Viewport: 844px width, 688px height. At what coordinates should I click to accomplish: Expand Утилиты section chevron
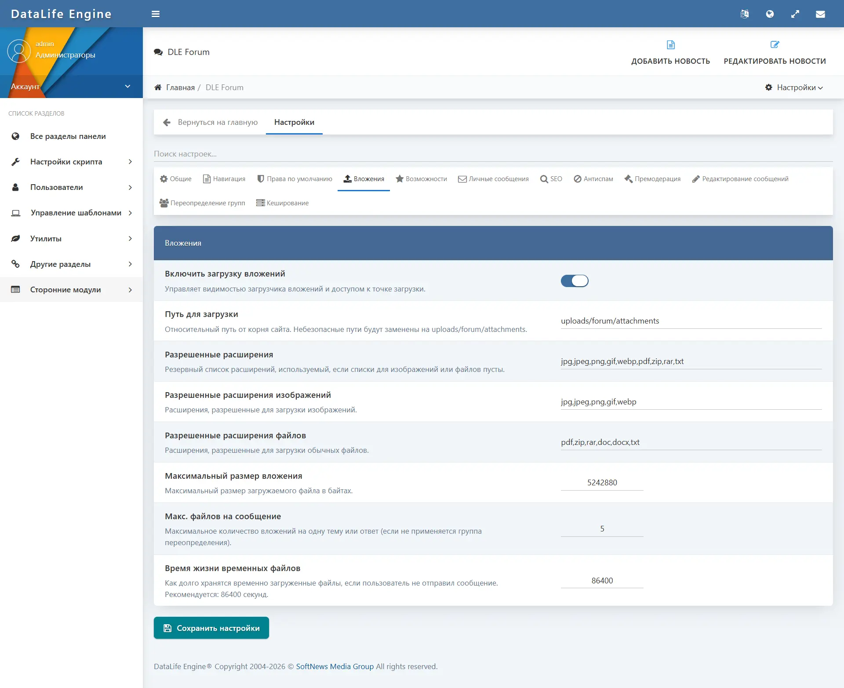130,238
